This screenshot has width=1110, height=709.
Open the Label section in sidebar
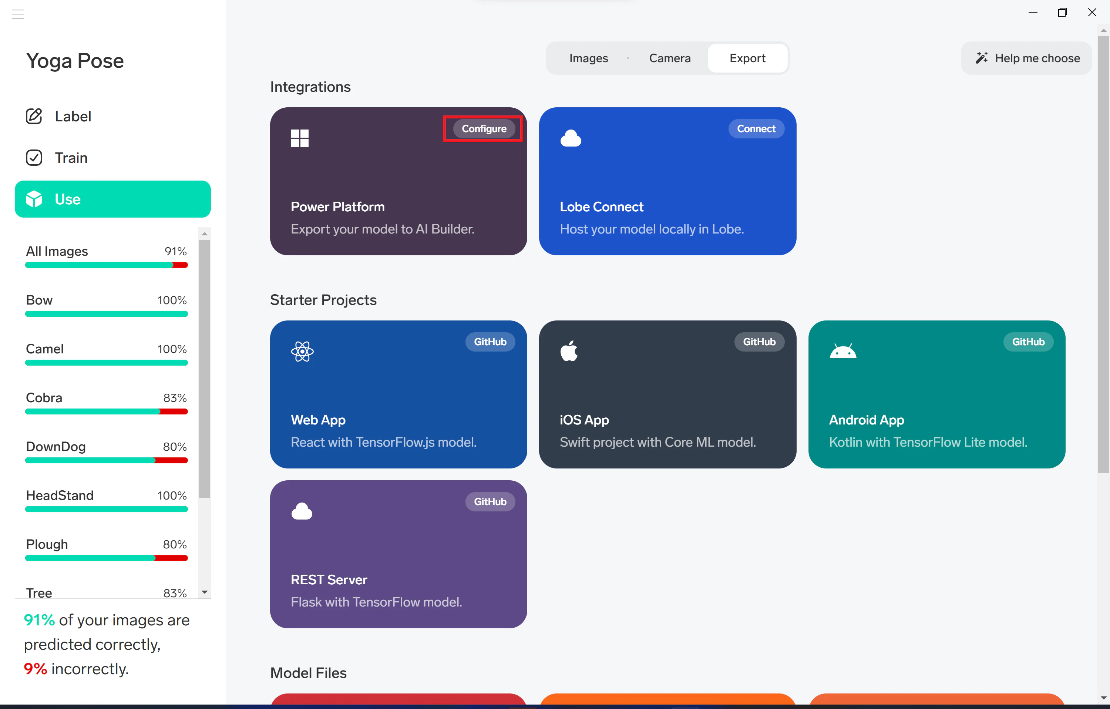[113, 116]
